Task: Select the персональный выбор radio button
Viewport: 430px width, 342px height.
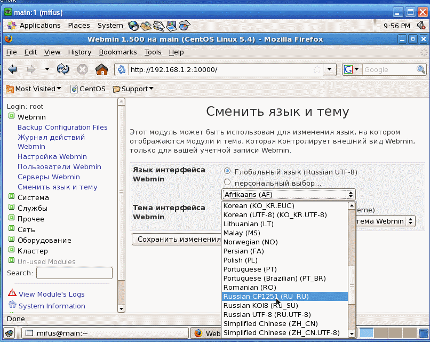Action: click(x=227, y=182)
